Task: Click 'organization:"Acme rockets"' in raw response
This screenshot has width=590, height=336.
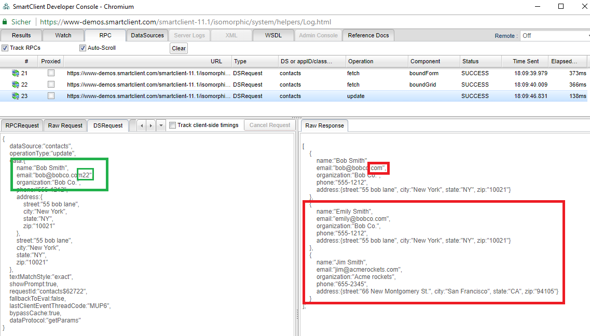Action: click(x=356, y=277)
